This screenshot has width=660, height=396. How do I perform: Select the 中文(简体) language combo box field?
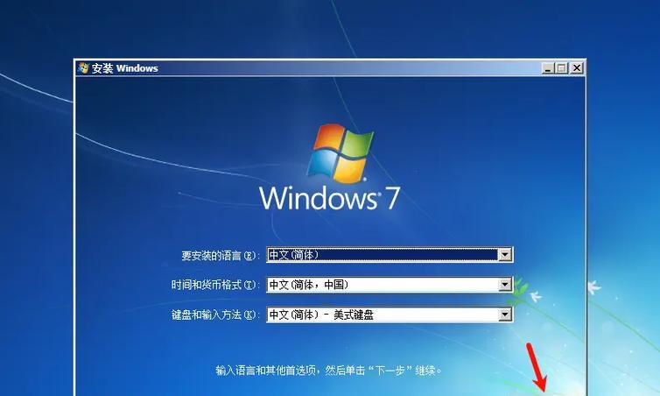390,254
